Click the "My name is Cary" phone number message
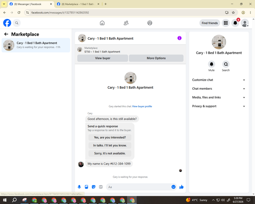This screenshot has width=255, height=204. point(109,164)
